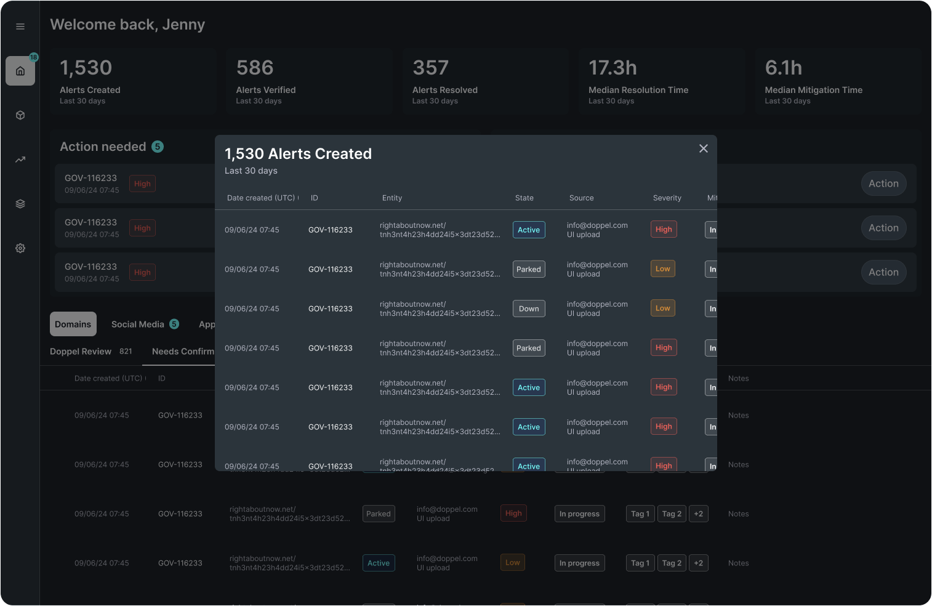Sort by Date created (UTC) in popup header
This screenshot has width=932, height=606.
[x=261, y=198]
